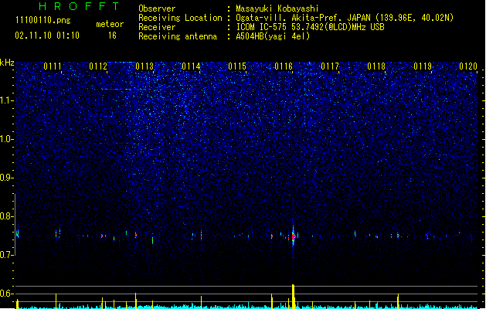Click the 0.7 frequency axis label

[x=7, y=255]
